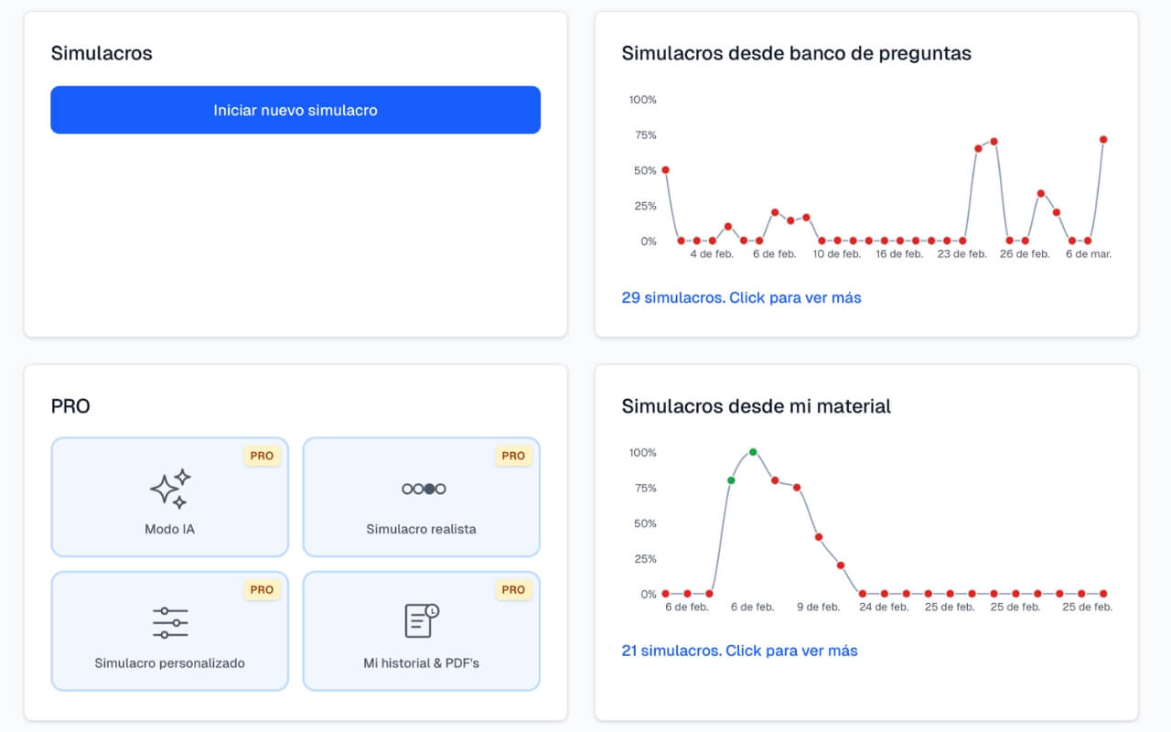Screen dimensions: 1171x732
Task: Click the green peak data point near 6 de feb.
Action: pos(754,452)
